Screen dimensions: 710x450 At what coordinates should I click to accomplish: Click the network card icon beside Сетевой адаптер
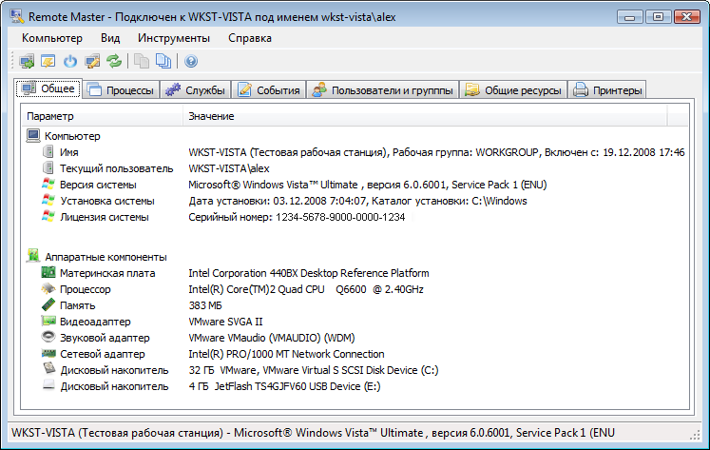tap(48, 354)
